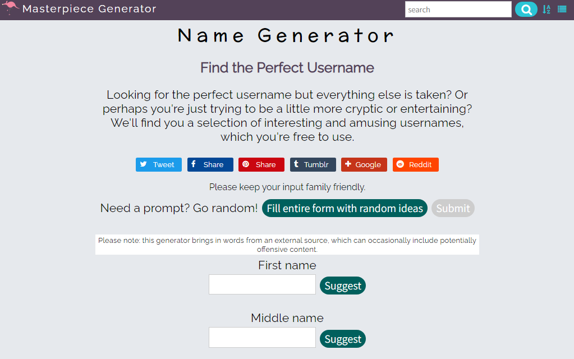The height and width of the screenshot is (359, 574).
Task: Click inside the Middle name field
Action: [261, 337]
